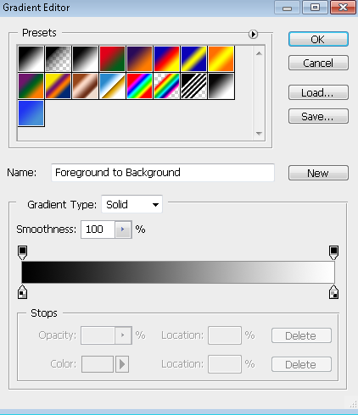Pick the transparent stripes gradient preset
Viewport: 358px width, 415px height.
tap(193, 86)
